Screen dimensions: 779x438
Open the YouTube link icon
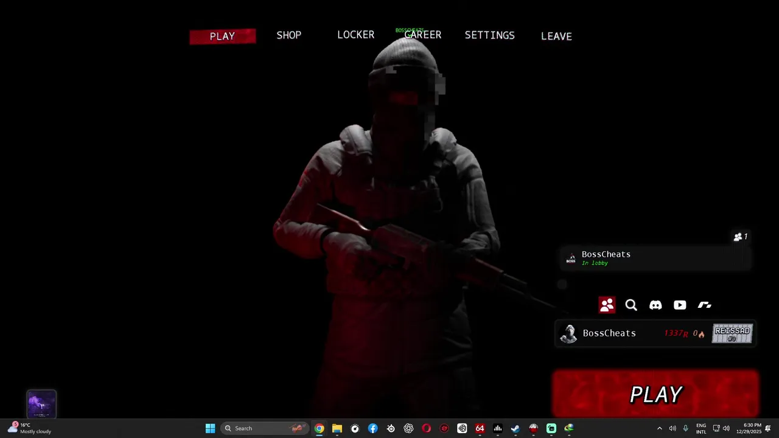pyautogui.click(x=680, y=305)
